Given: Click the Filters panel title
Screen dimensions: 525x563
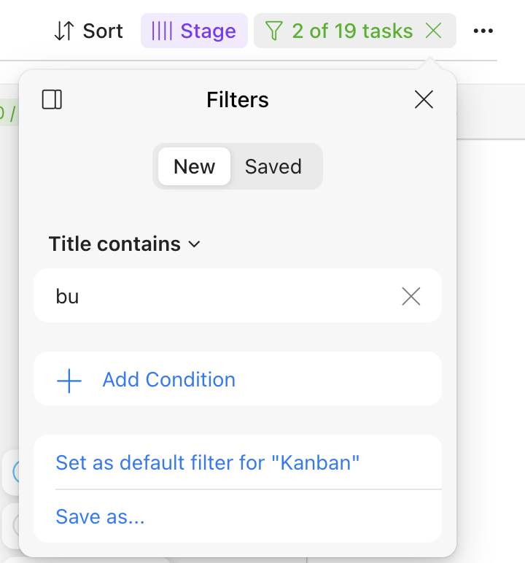Looking at the screenshot, I should coord(238,99).
